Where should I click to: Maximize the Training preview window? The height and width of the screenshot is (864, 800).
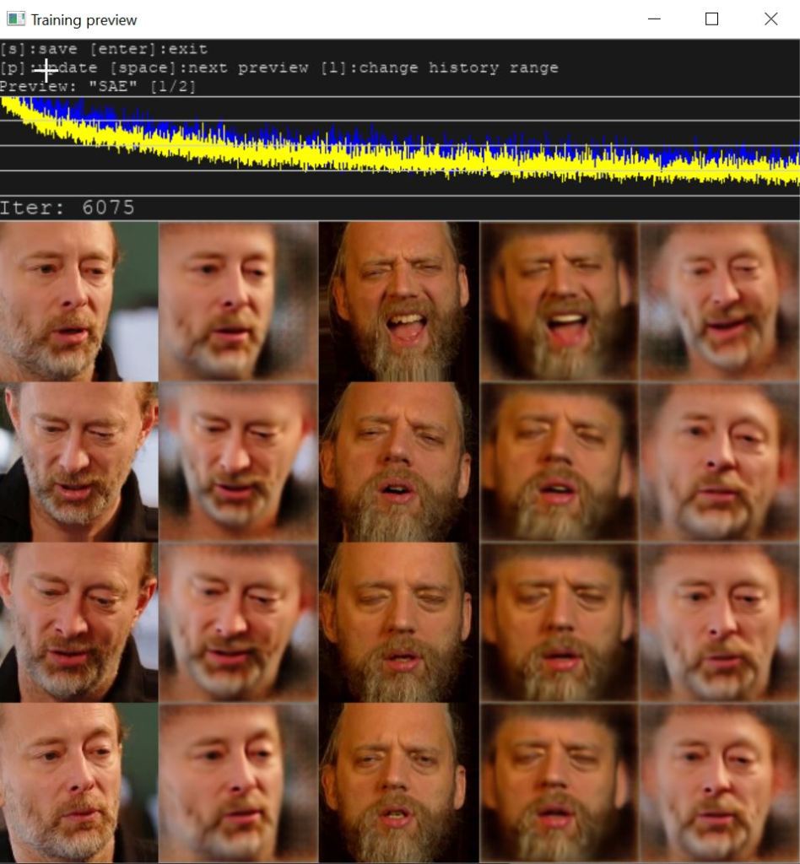(711, 19)
